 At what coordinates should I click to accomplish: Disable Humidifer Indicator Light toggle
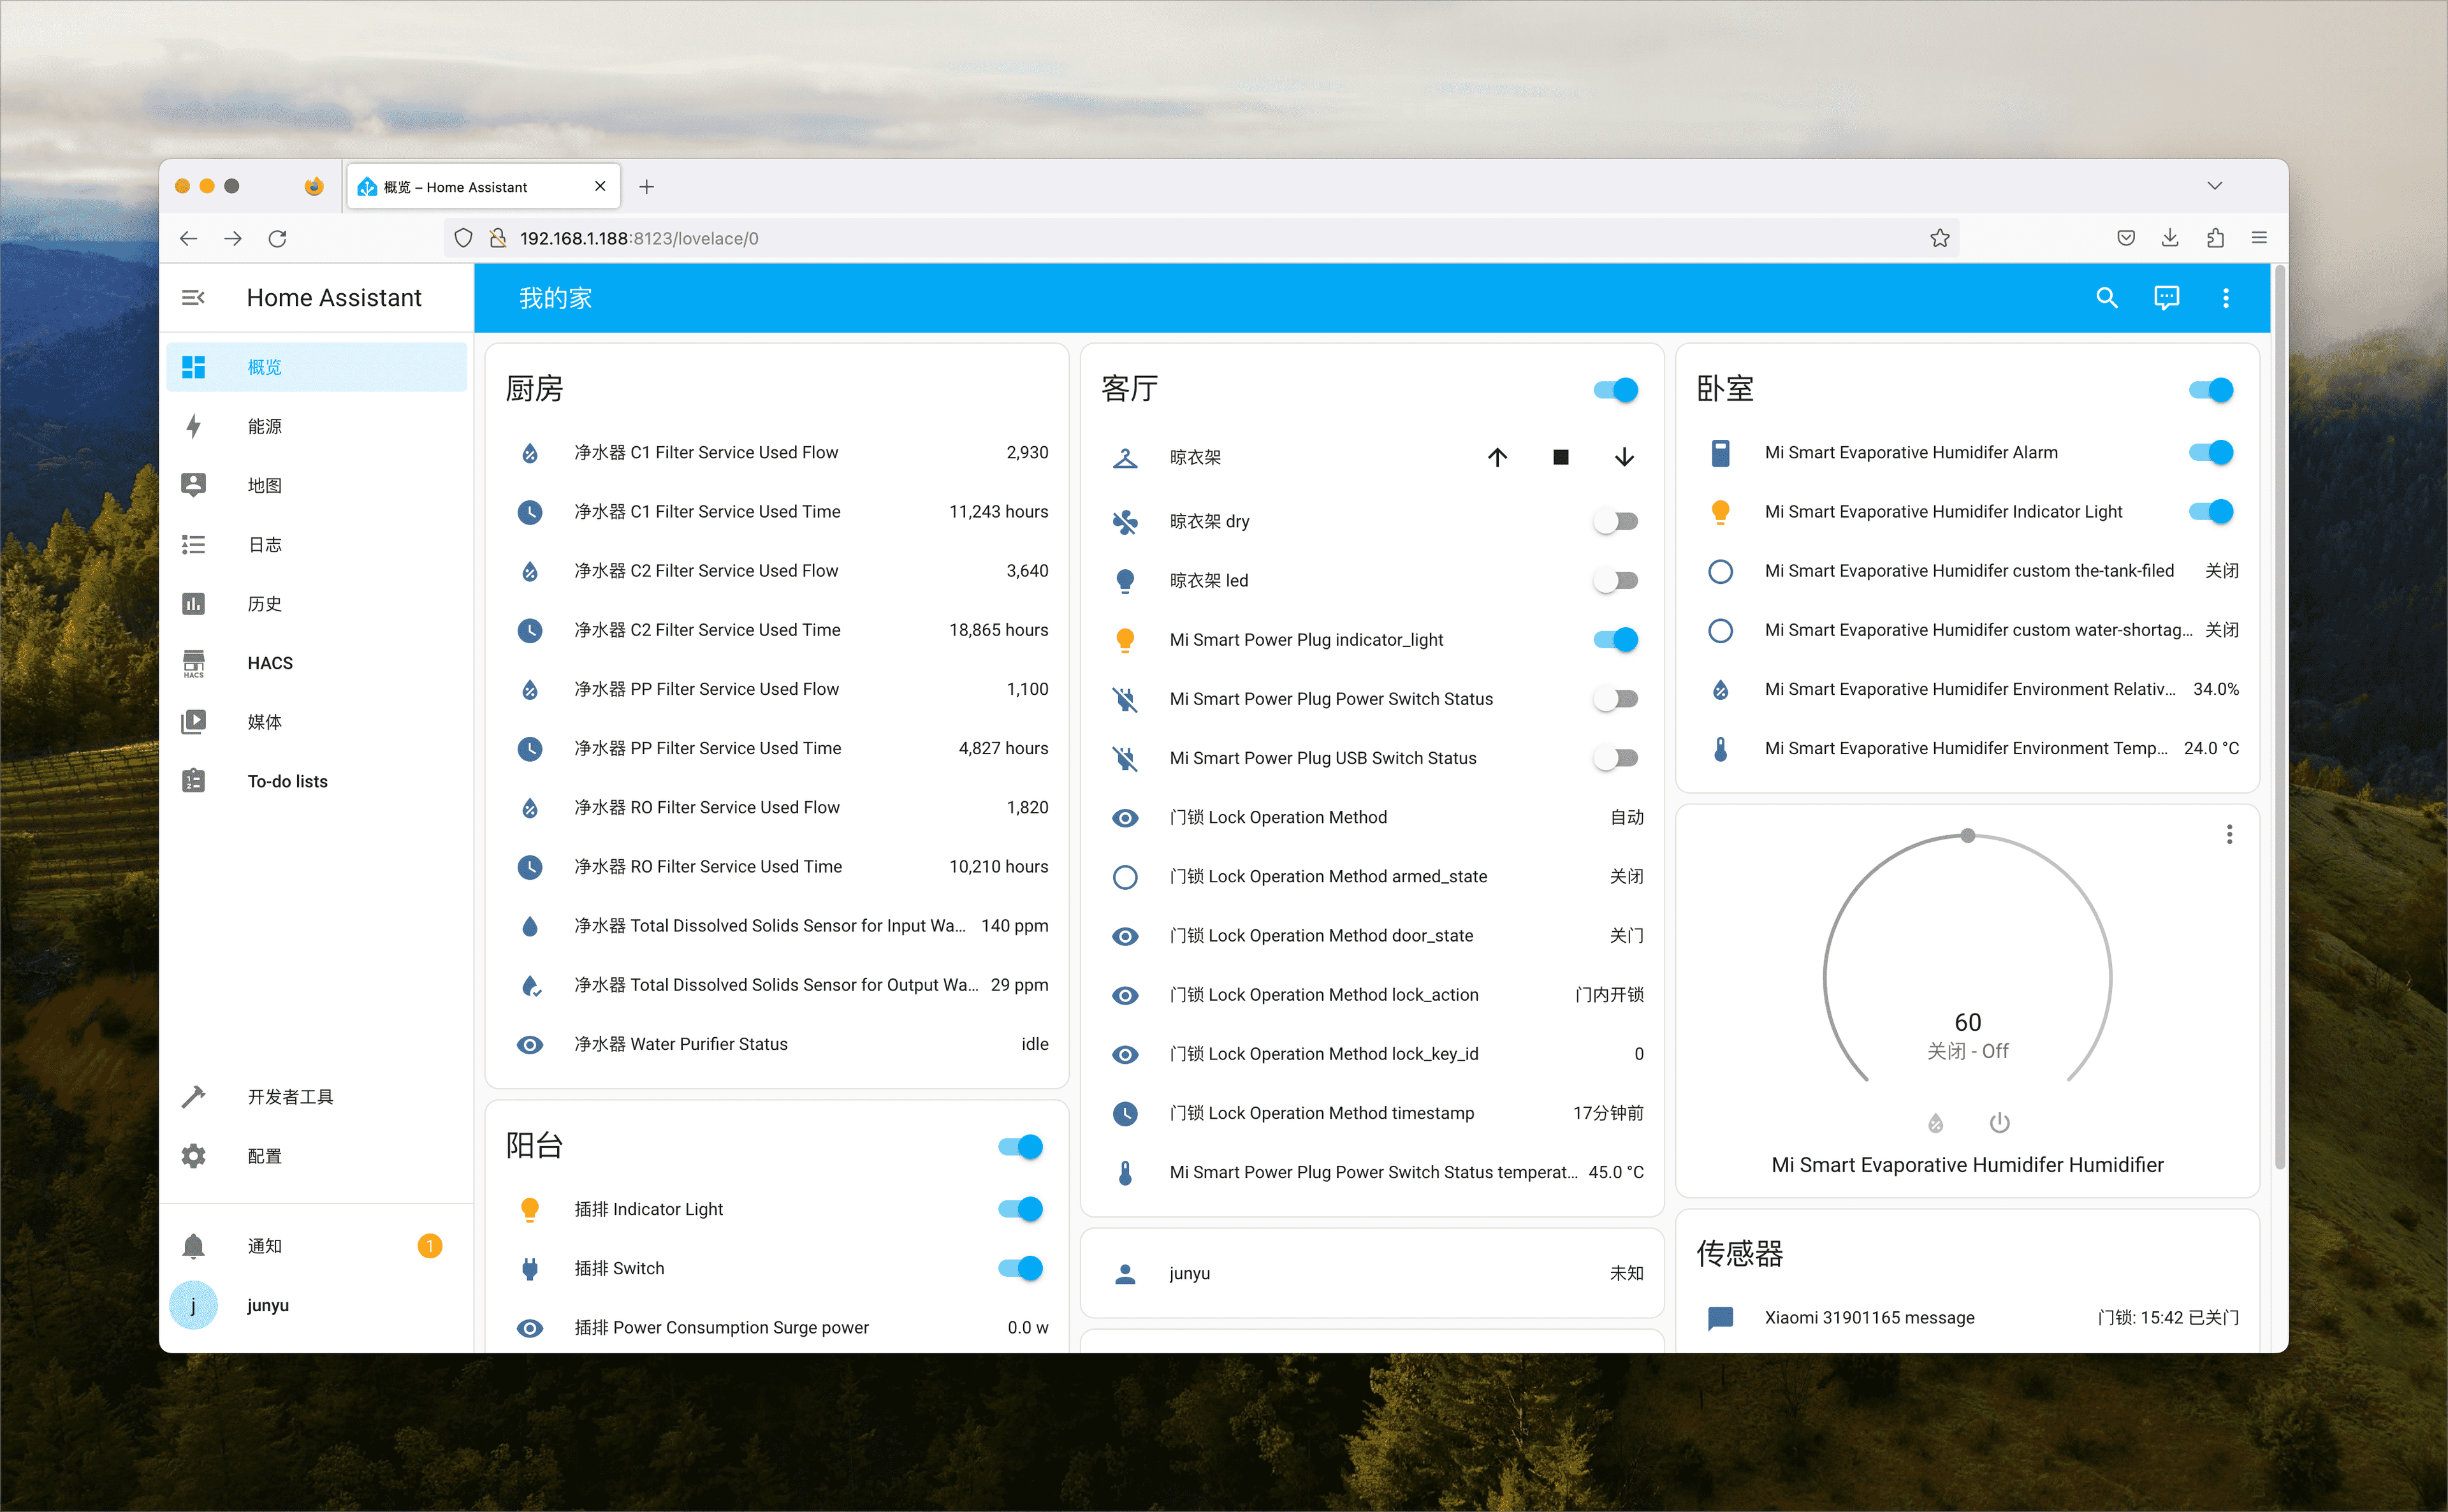click(x=2211, y=512)
